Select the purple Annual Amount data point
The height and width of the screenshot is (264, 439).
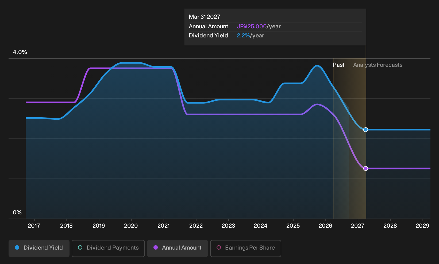pos(365,168)
